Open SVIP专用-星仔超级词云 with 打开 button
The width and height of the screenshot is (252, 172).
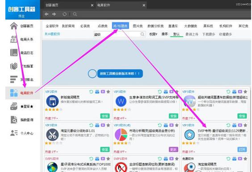coord(242,149)
